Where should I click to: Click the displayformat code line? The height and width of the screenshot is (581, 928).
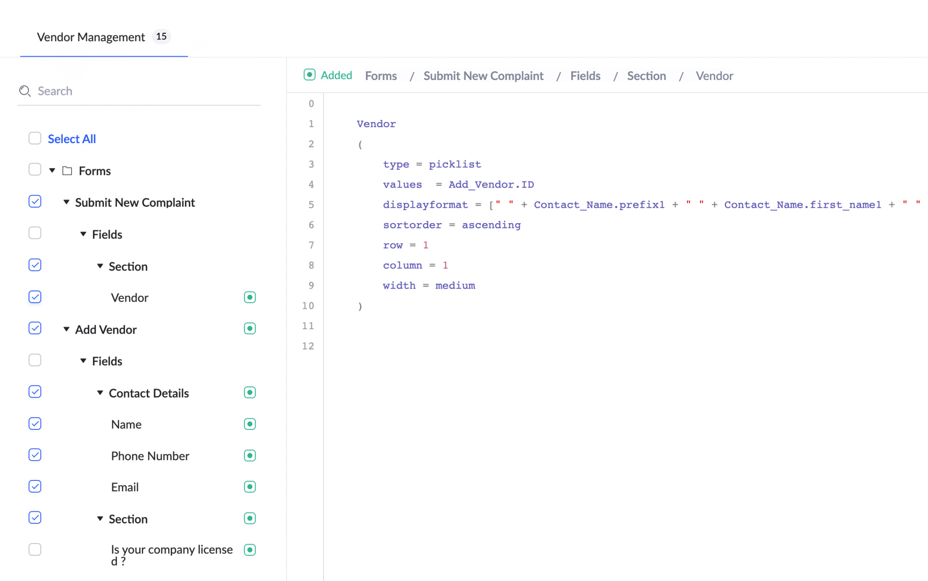coord(652,204)
